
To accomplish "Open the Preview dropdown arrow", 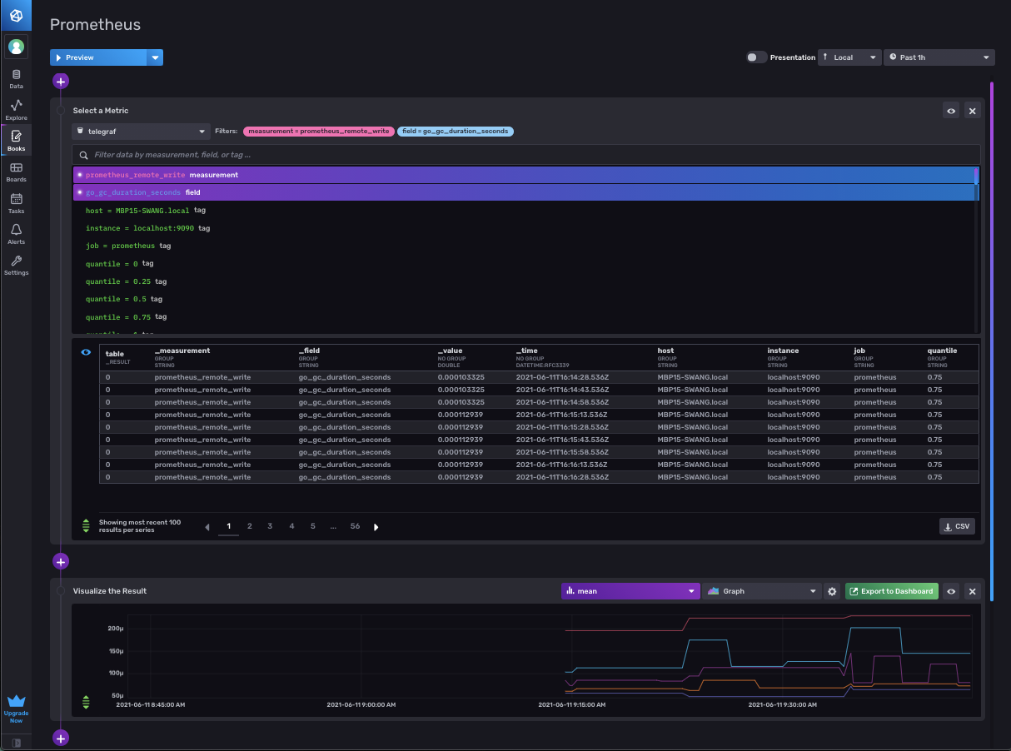I will [x=155, y=57].
